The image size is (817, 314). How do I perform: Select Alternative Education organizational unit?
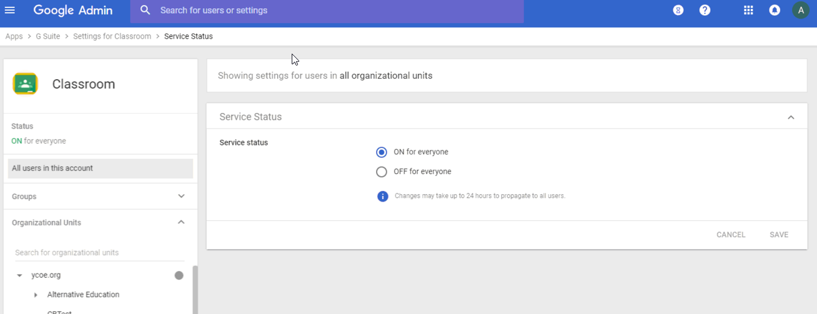click(83, 295)
